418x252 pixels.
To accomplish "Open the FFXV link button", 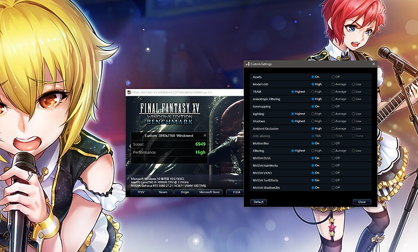I will pyautogui.click(x=141, y=192).
